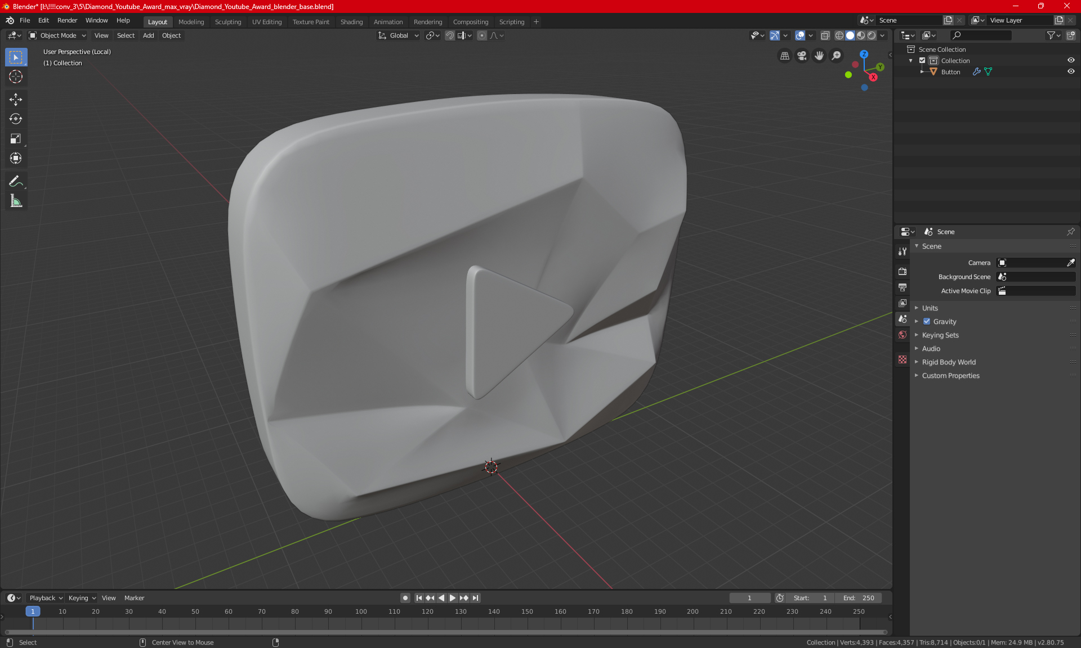1081x648 pixels.
Task: Click the End frame field showing 250
Action: coord(859,598)
